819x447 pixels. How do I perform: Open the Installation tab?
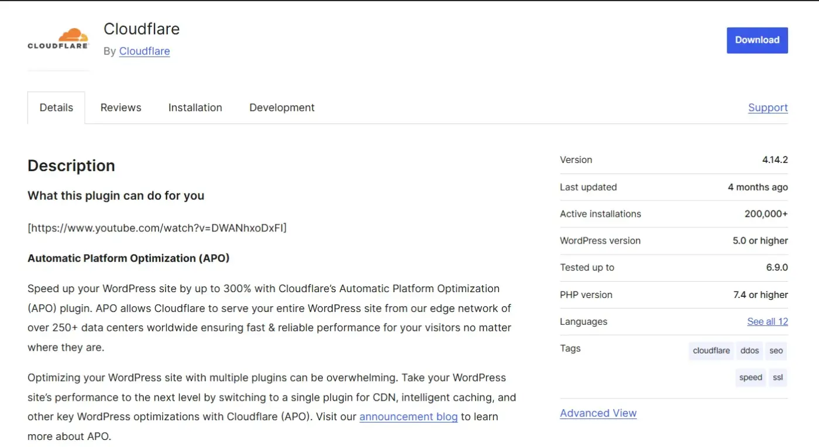[x=195, y=108]
